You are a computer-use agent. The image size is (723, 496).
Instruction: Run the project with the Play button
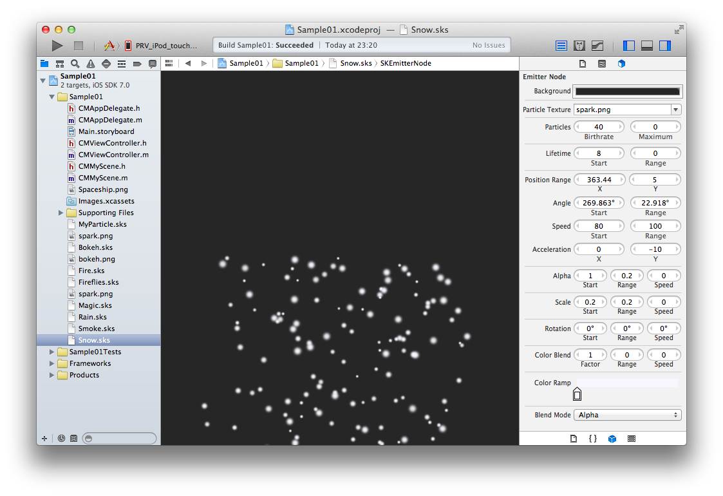pyautogui.click(x=57, y=46)
